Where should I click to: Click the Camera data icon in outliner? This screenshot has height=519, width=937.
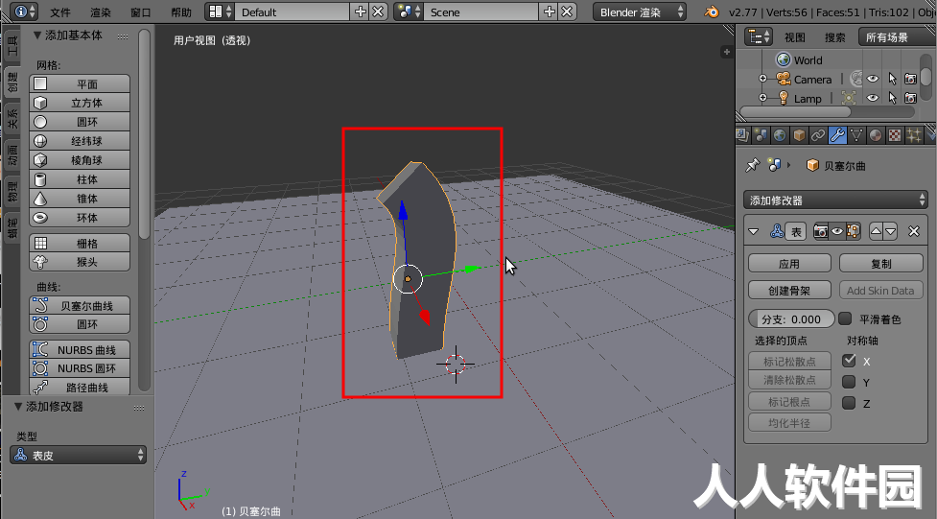(x=855, y=79)
